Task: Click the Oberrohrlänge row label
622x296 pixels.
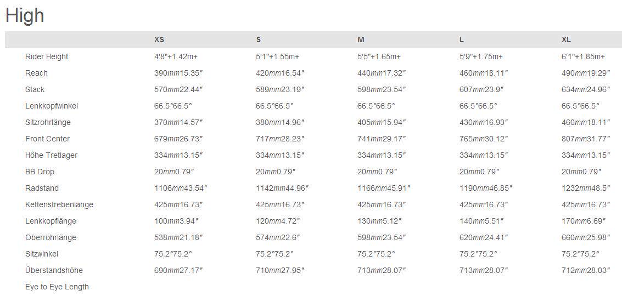Action: (x=51, y=237)
